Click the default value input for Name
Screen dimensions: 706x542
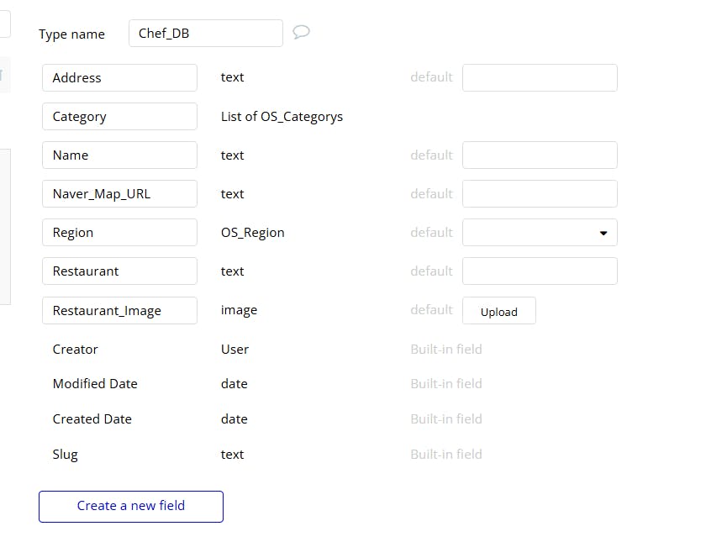coord(540,155)
